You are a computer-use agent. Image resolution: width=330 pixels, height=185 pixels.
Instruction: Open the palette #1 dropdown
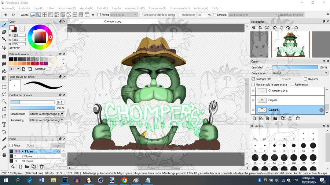coord(15,69)
